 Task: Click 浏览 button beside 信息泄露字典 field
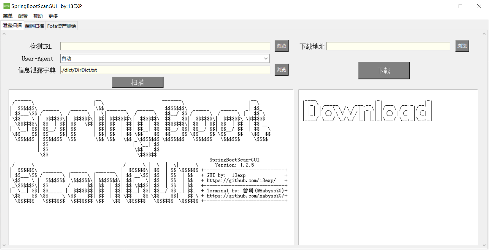[281, 70]
